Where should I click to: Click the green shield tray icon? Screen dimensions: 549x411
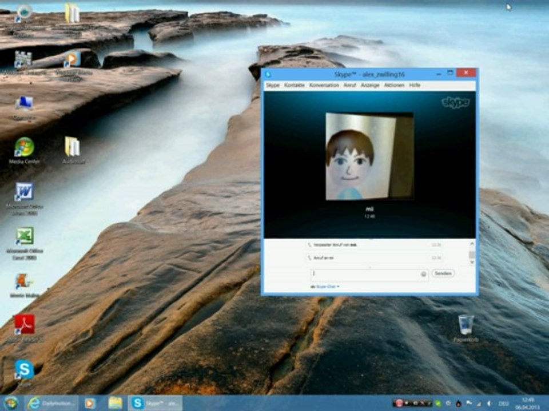[438, 404]
